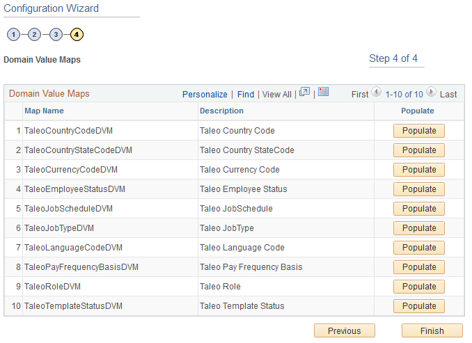Screen dimensions: 472x343
Task: Sort by Description column header
Action: pos(221,111)
